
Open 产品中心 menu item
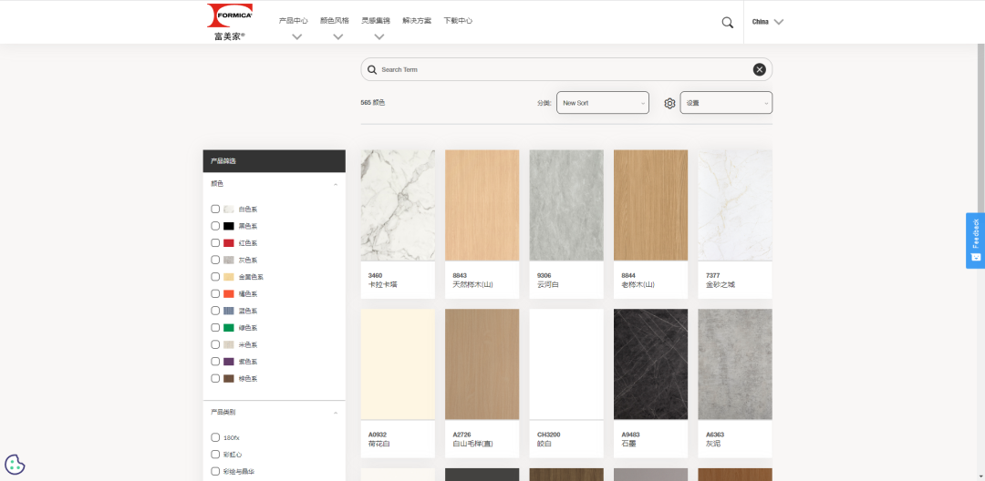point(294,21)
